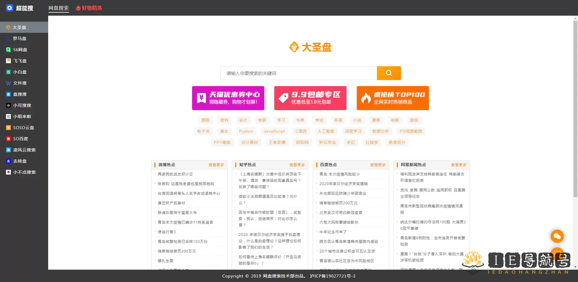Click 查看更多 in 百度热点 panel
The width and height of the screenshot is (578, 282).
coord(378,165)
